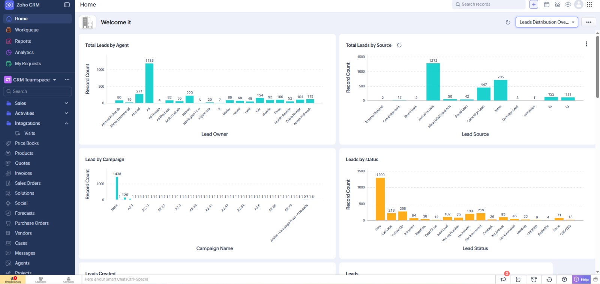Image resolution: width=600 pixels, height=284 pixels.
Task: Click the New status bar 1290
Action: [380, 199]
